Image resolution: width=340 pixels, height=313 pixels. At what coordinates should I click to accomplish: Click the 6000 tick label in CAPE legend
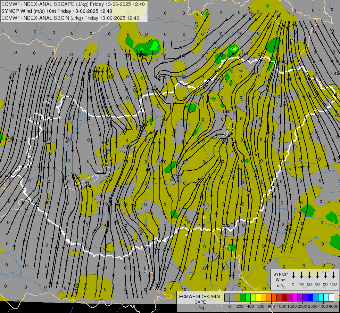[334, 306]
